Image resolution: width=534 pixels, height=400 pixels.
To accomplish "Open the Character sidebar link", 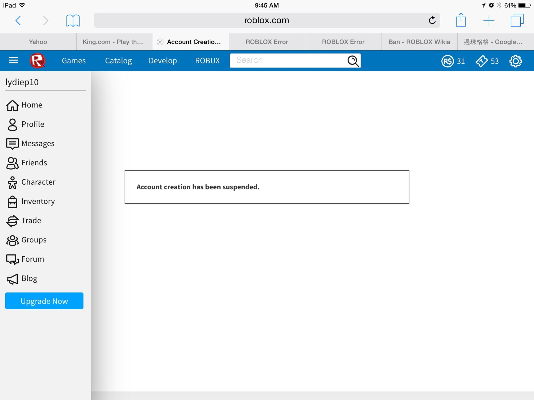I will [x=38, y=182].
